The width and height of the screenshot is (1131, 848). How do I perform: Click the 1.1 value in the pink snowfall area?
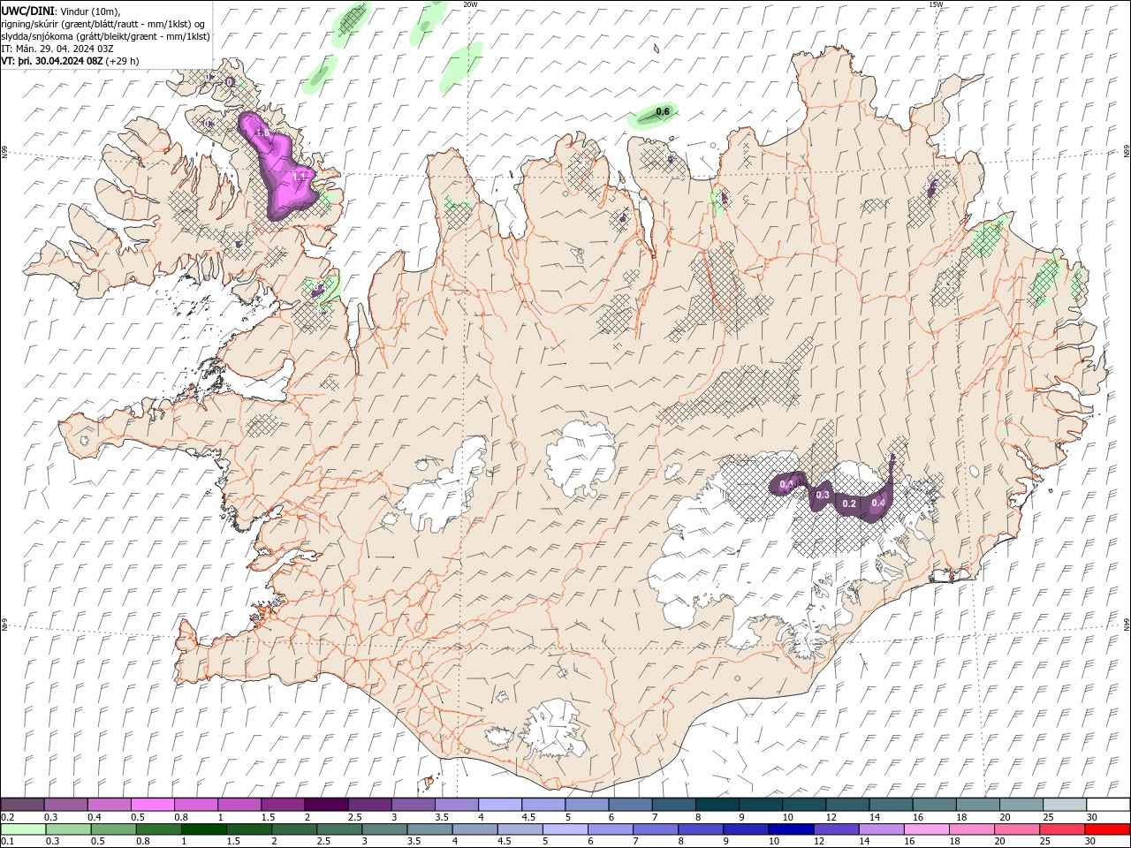tap(298, 177)
